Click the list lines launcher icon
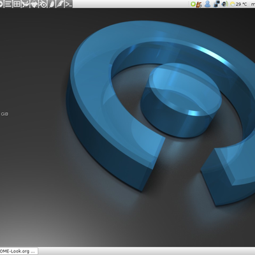This screenshot has height=255, width=255. tap(8, 4)
